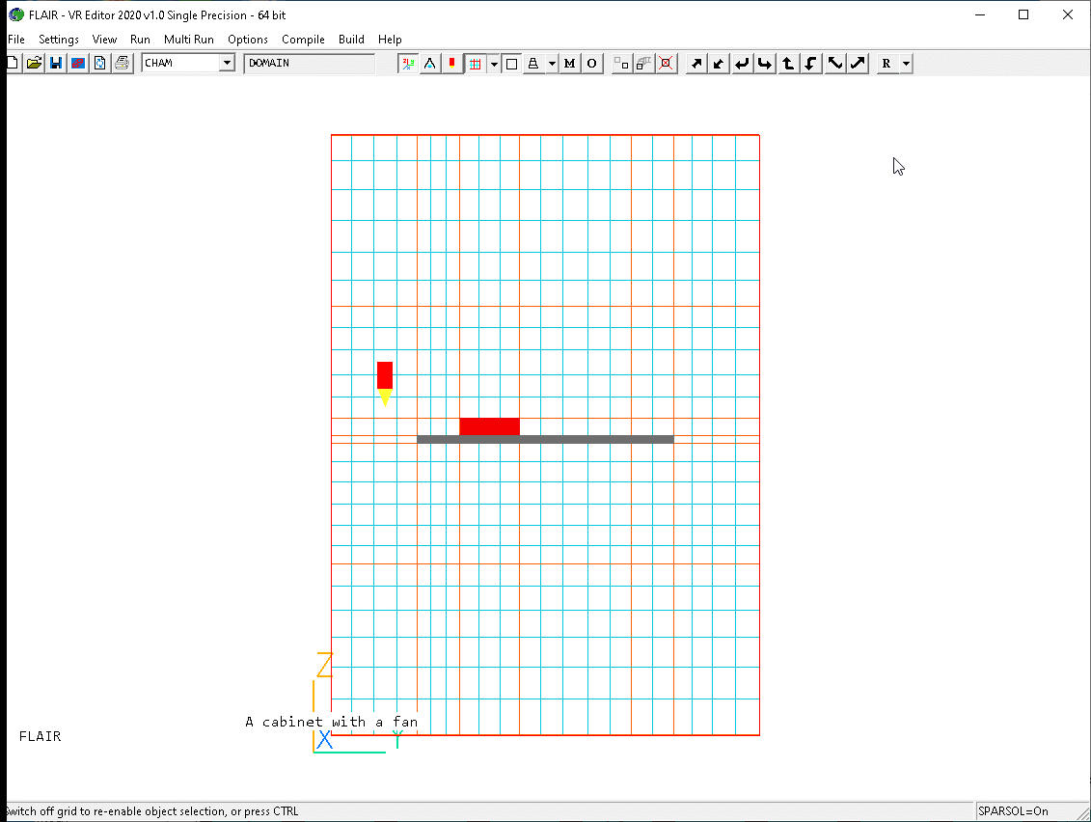Click the red block object above plate
Viewport: 1091px width, 822px height.
point(489,426)
